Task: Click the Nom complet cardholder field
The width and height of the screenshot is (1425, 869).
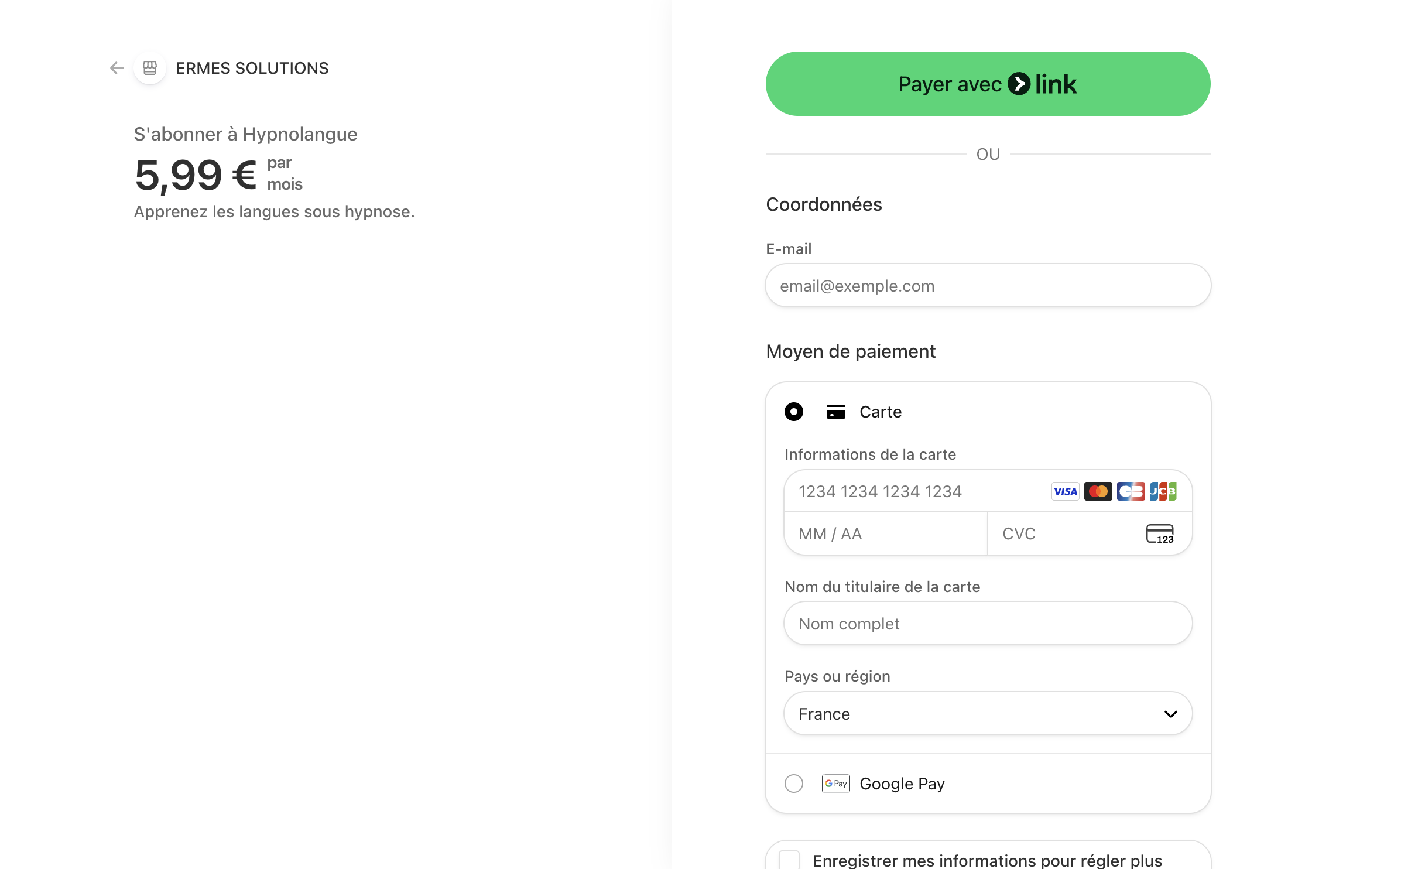Action: click(988, 624)
